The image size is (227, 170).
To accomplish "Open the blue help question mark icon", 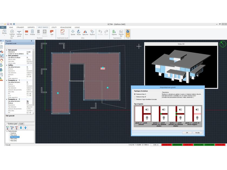I will click(x=14, y=24).
